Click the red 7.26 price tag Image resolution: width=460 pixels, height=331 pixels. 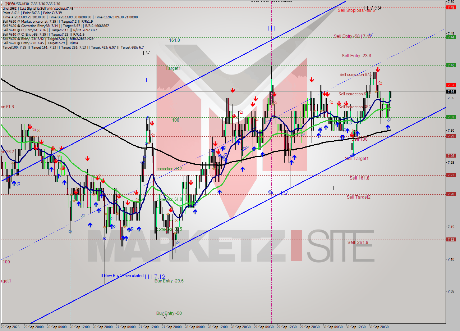[x=451, y=155]
